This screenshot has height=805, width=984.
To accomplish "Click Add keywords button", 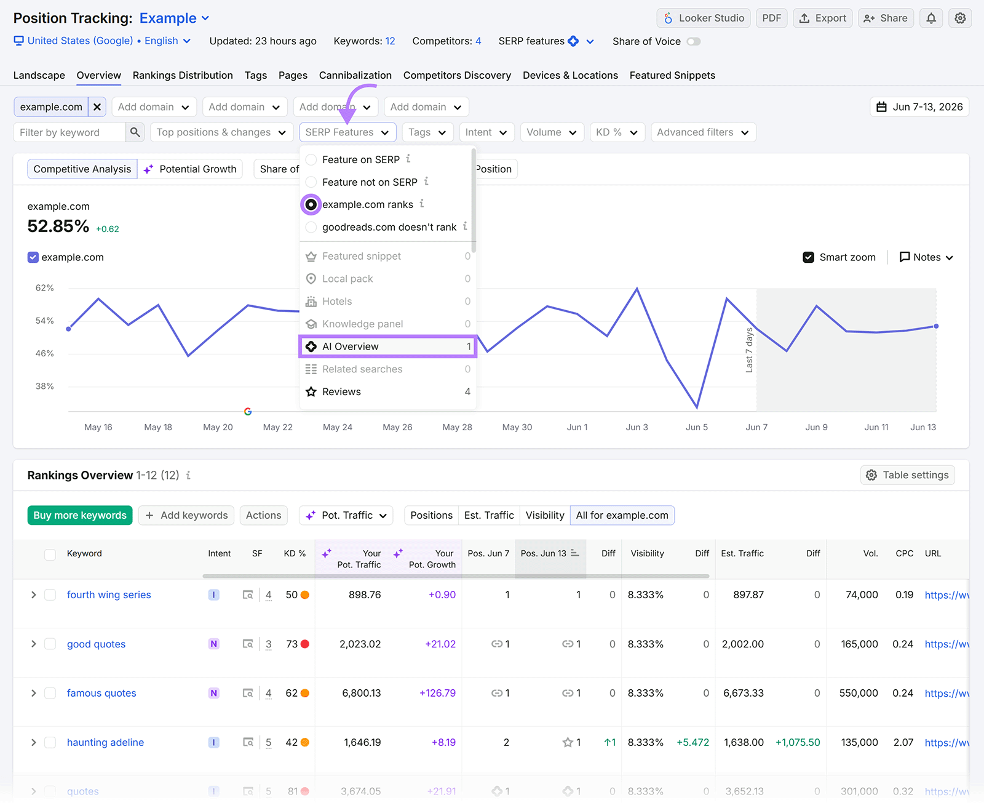I will click(186, 516).
